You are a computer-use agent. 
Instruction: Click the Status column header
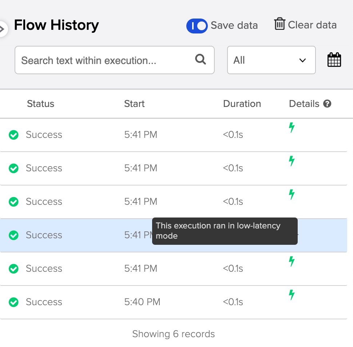pyautogui.click(x=40, y=104)
